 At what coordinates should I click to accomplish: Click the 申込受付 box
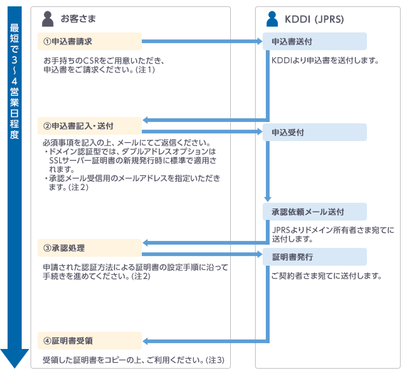[x=315, y=132]
